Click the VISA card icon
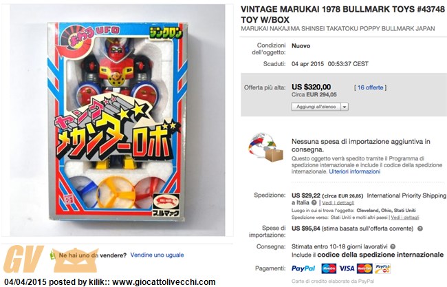447x287 pixels. pos(347,268)
